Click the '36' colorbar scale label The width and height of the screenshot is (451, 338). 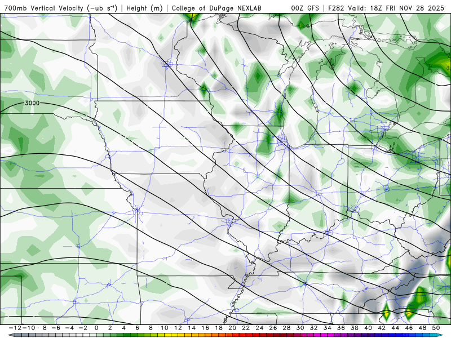click(341, 328)
